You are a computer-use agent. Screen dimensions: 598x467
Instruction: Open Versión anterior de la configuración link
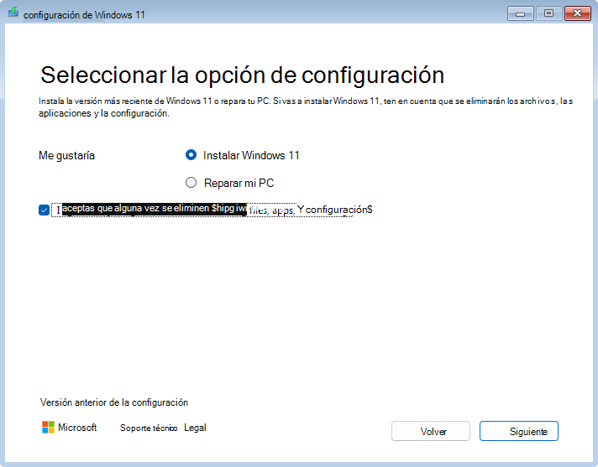(x=114, y=402)
